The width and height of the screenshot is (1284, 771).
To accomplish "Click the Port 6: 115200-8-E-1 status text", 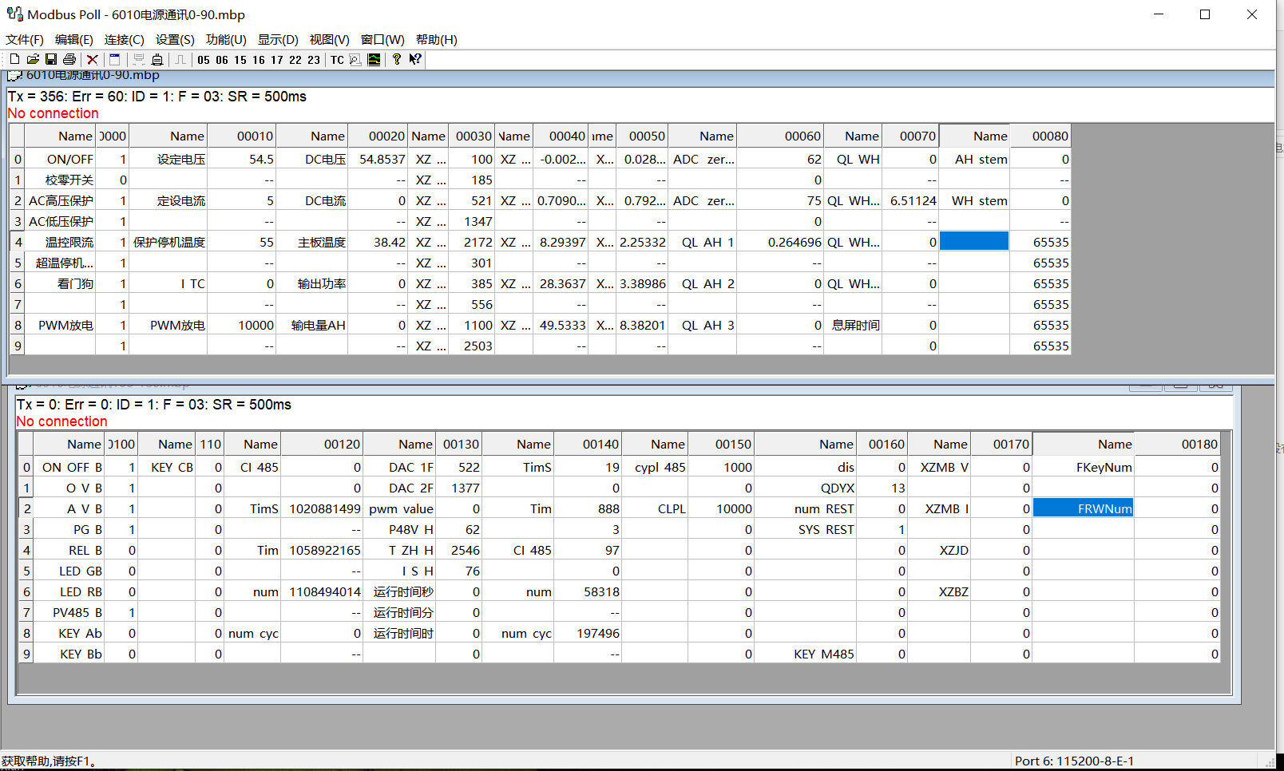I will coord(1074,761).
